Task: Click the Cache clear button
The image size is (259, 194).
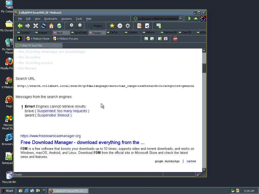Action: click(112, 32)
